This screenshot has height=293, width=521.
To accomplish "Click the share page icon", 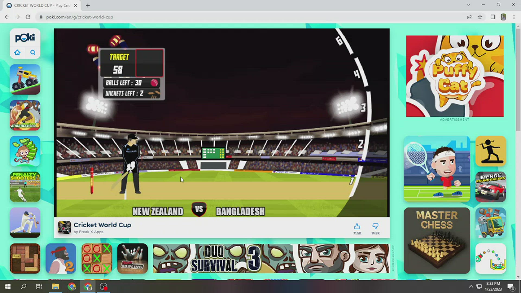I will click(x=469, y=17).
